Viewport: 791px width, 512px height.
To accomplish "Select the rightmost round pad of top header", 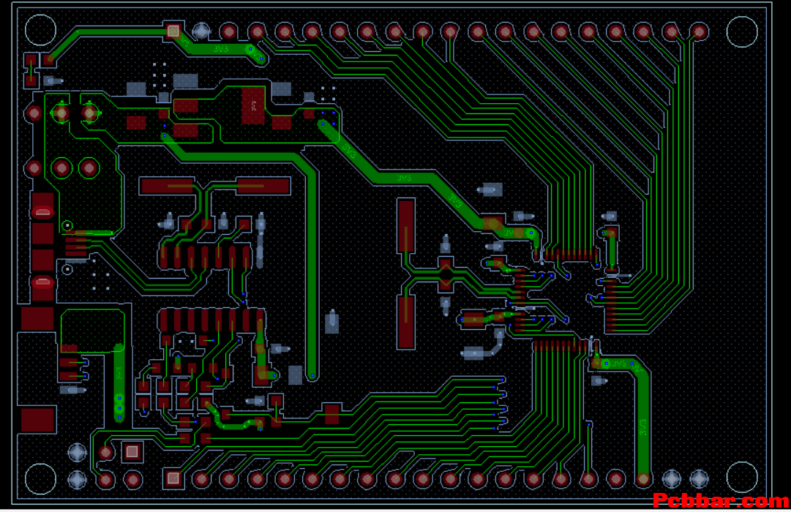I will [699, 32].
